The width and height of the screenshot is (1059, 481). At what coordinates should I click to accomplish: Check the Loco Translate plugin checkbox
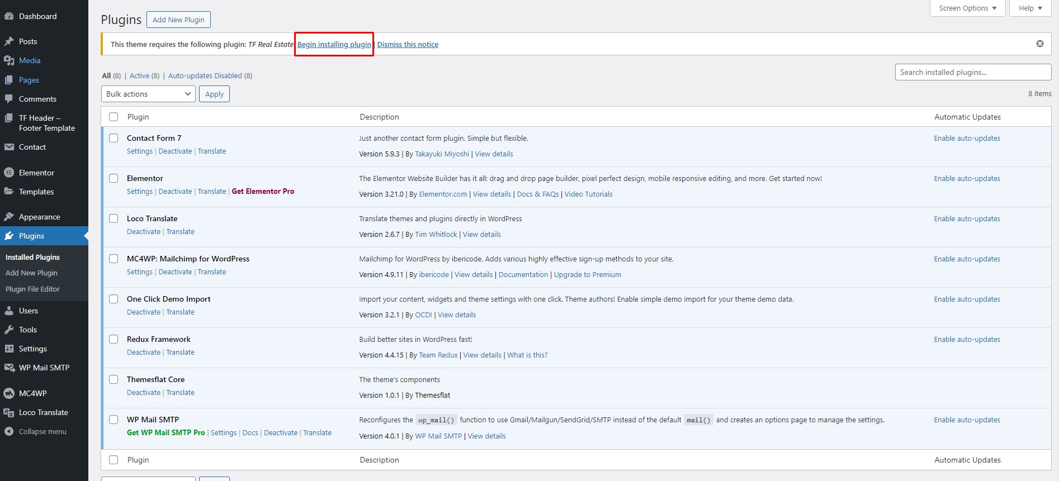click(114, 218)
